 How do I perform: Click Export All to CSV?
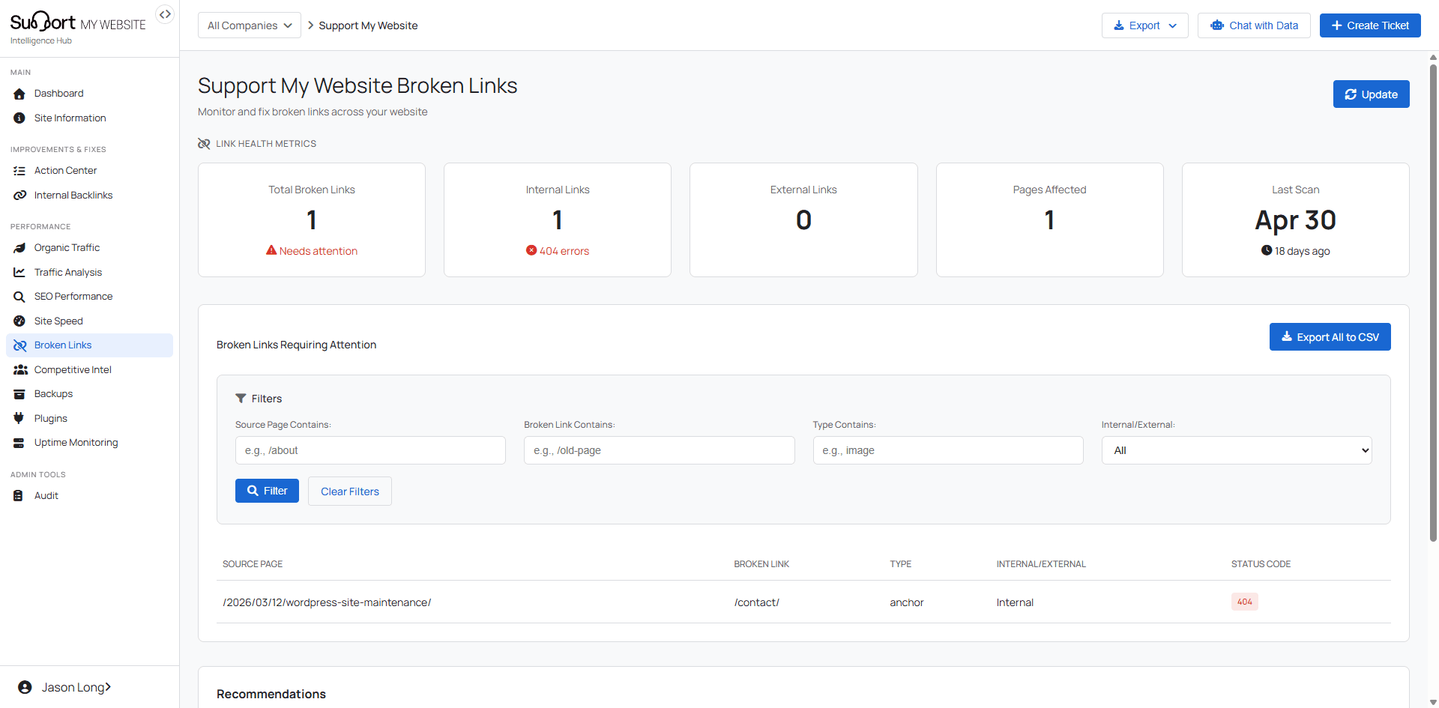(x=1330, y=337)
